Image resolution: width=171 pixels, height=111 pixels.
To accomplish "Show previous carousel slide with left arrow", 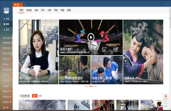I will tap(22, 52).
